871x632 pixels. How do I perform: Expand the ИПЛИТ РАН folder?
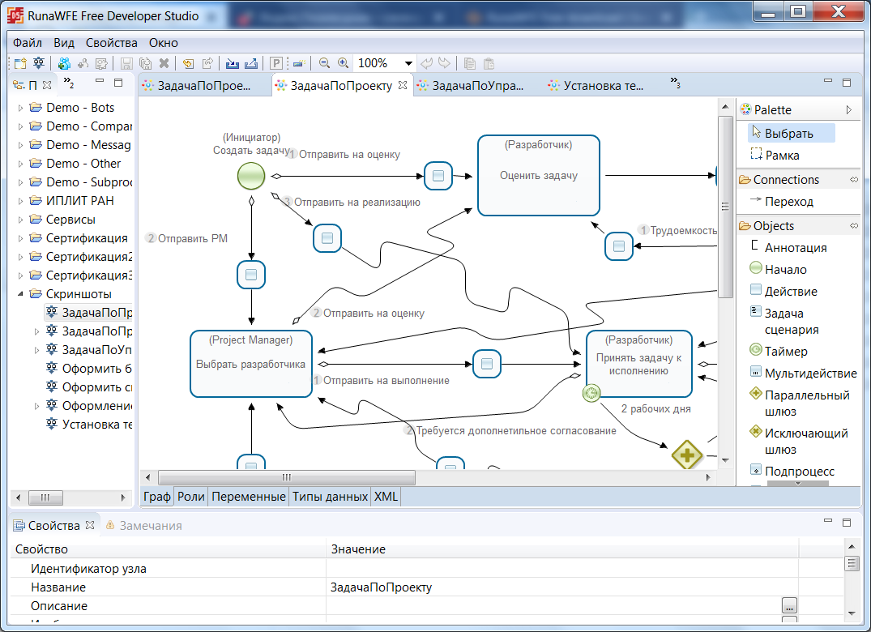20,201
